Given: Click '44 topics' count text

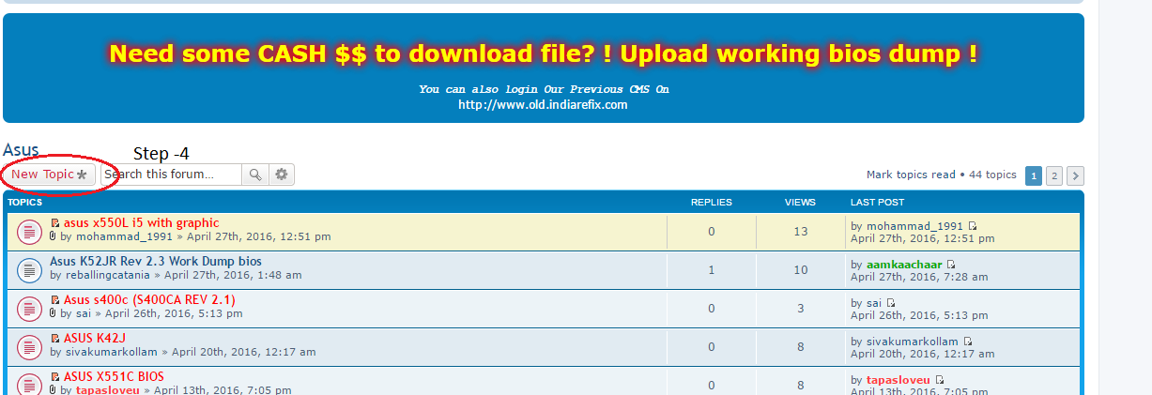Looking at the screenshot, I should click(993, 175).
